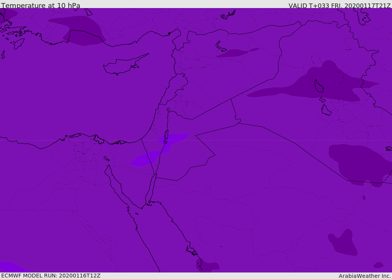Click the dark purple patch over western Turkey
This screenshot has height=279, width=392.
click(79, 31)
